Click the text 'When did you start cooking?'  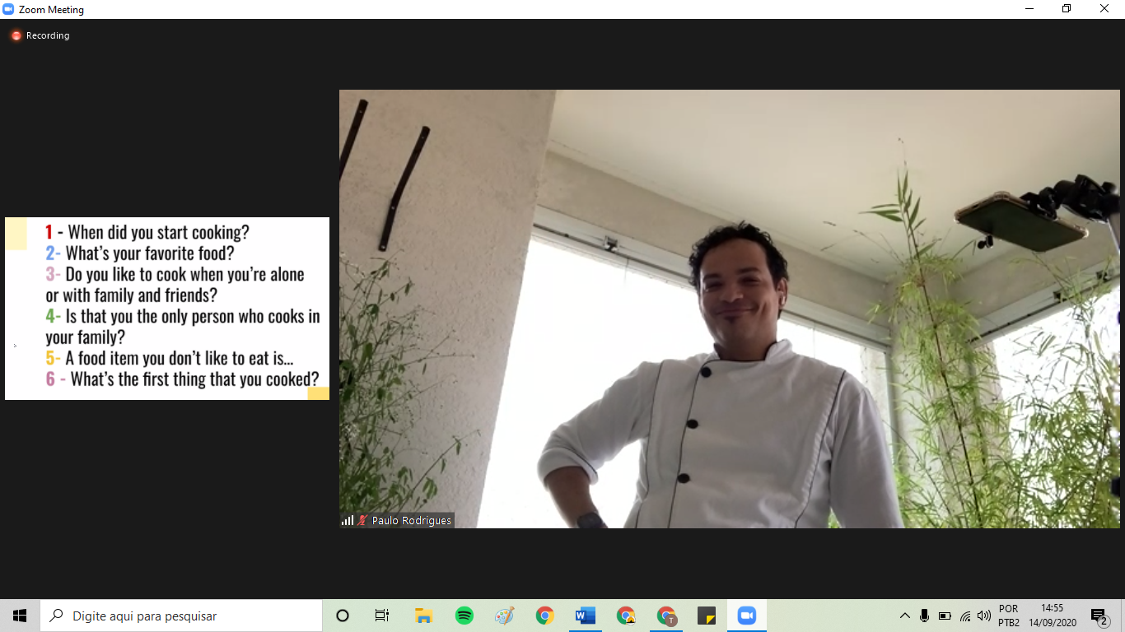pyautogui.click(x=158, y=232)
